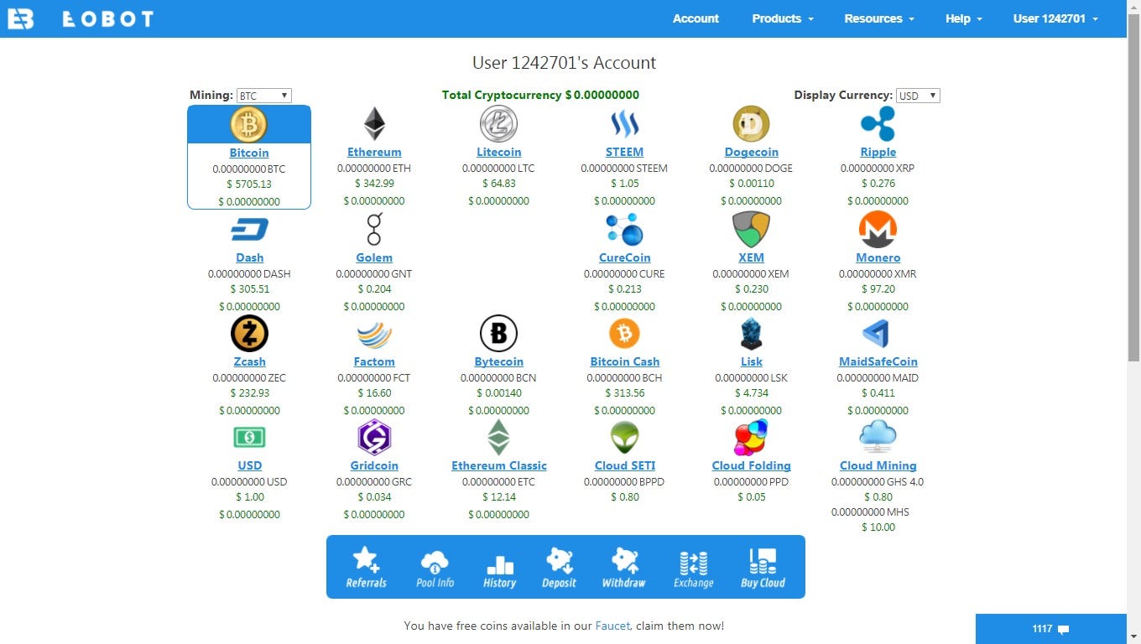Image resolution: width=1141 pixels, height=644 pixels.
Task: Expand the User 1242701 menu
Action: coord(1055,18)
